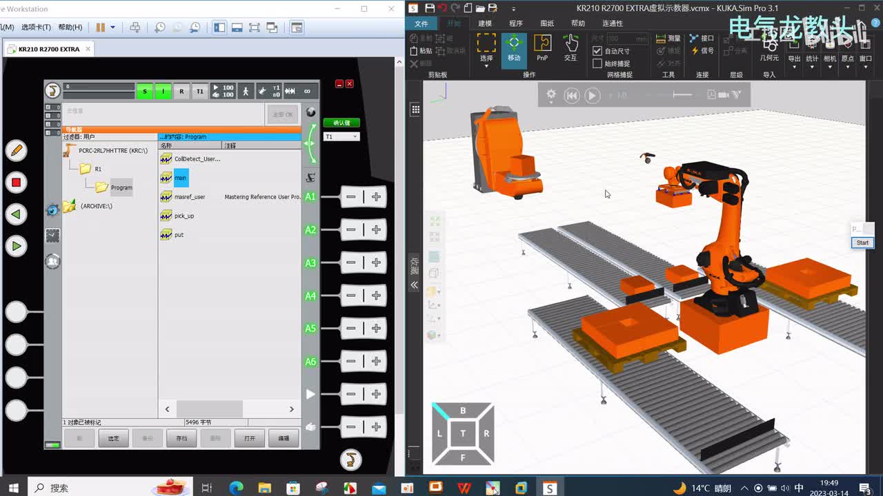The height and width of the screenshot is (496, 883).
Task: Select the Move tool in the ribbon
Action: click(x=514, y=47)
